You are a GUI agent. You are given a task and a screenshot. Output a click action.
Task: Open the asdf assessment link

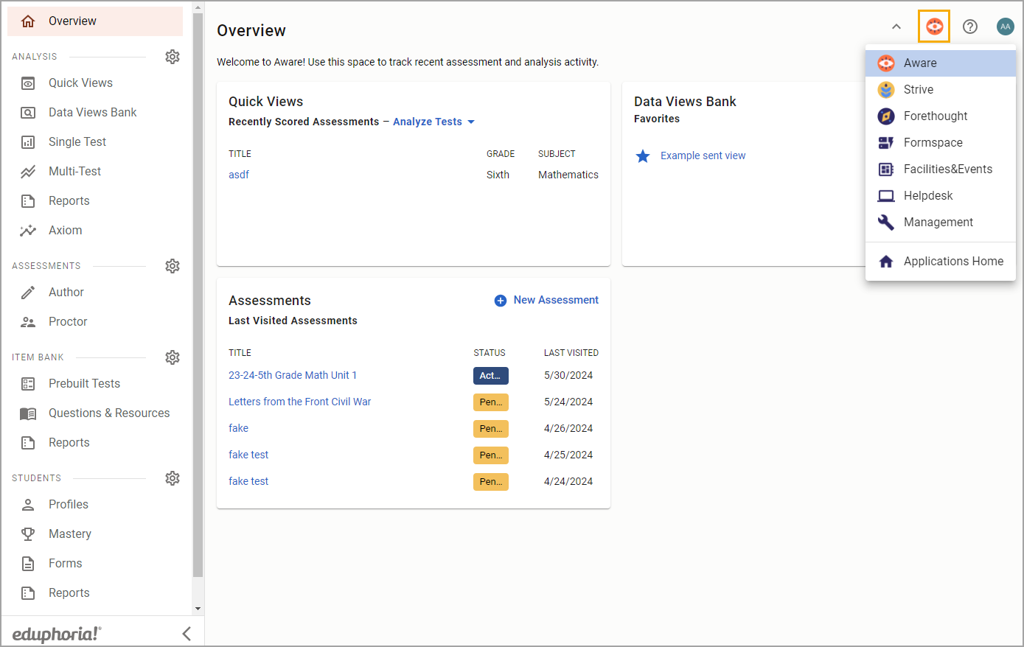239,175
